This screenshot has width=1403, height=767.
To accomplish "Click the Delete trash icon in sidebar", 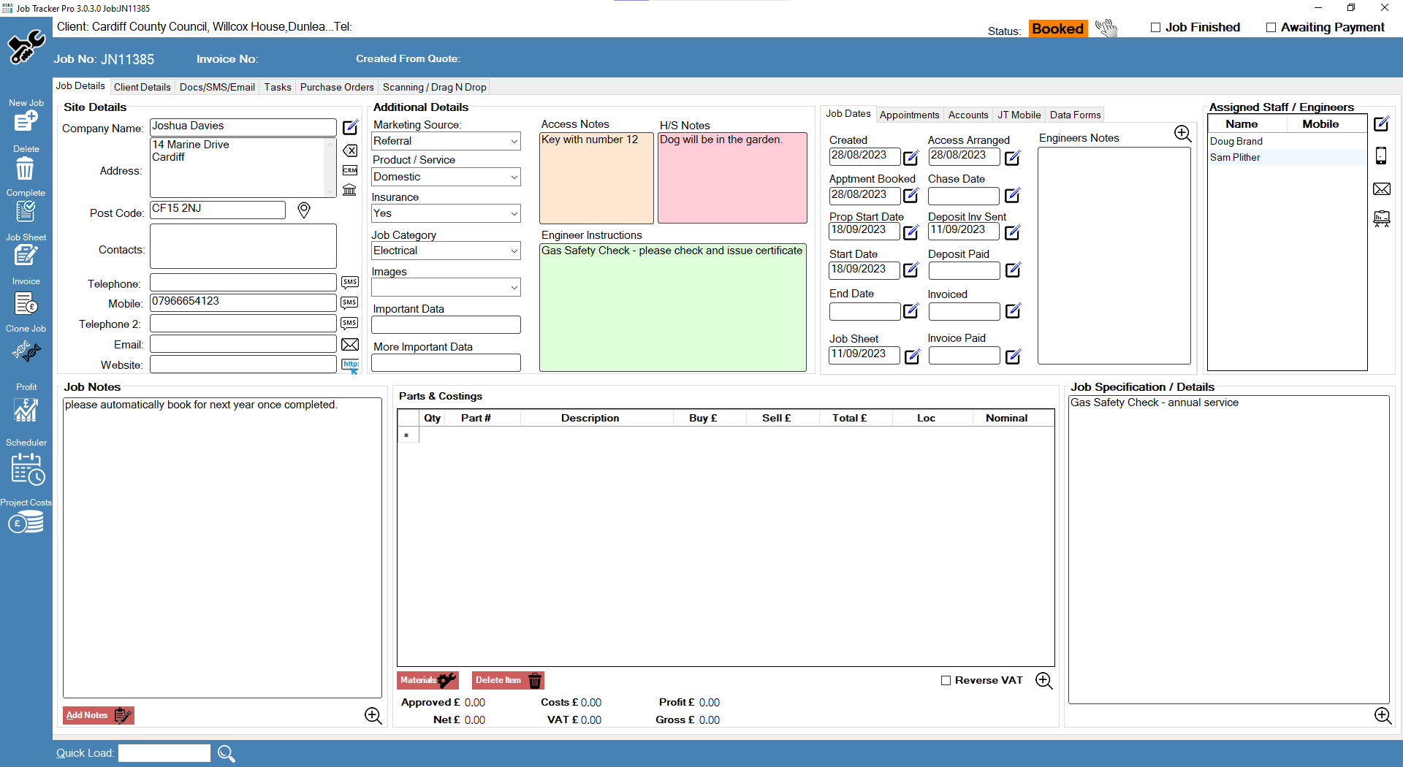I will [x=25, y=169].
